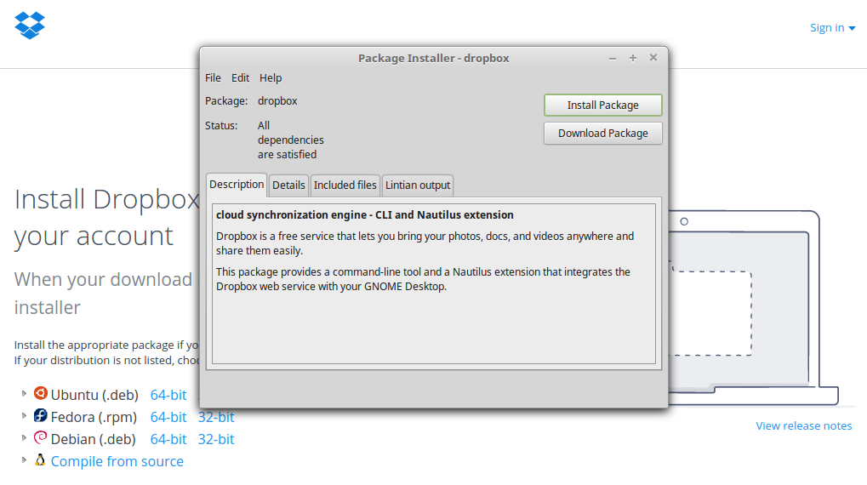Click the package name 'dropbox'
This screenshot has height=485, width=867.
pos(277,100)
